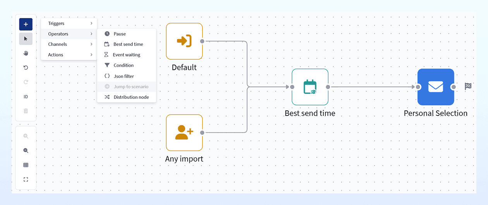Zoom out of the canvas
The width and height of the screenshot is (488, 205).
click(26, 150)
